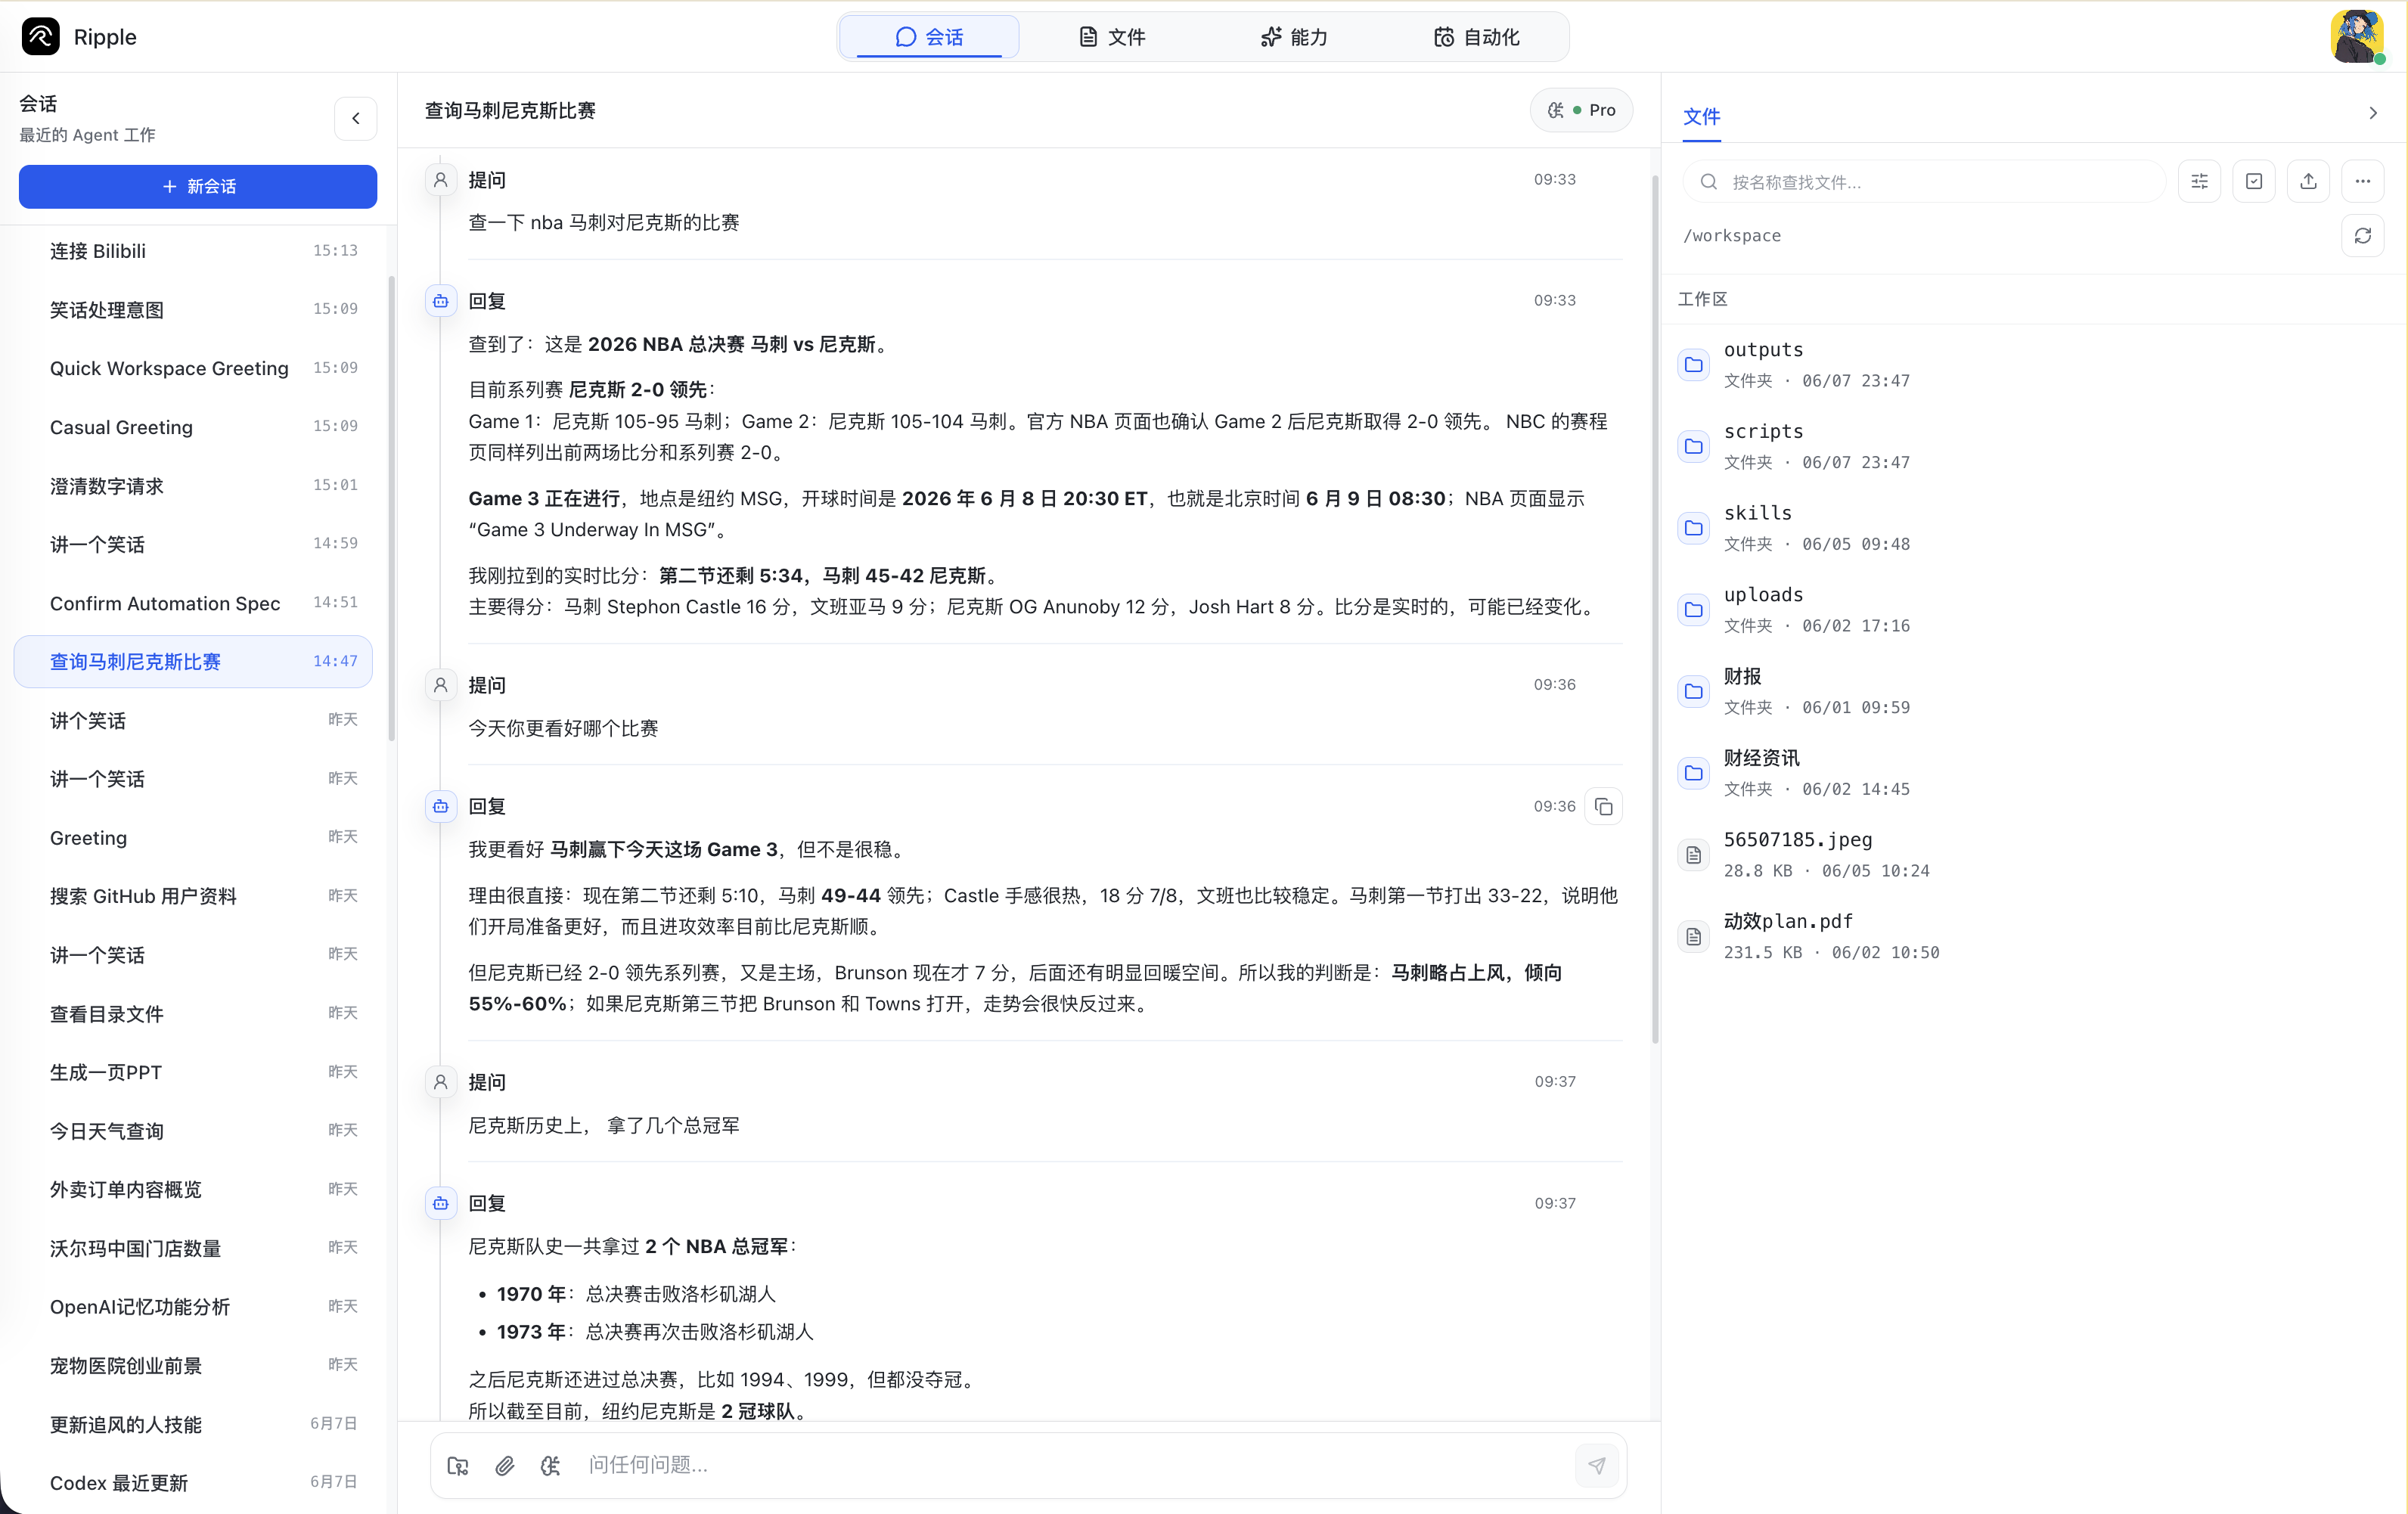
Task: Open the 自动化 tab
Action: click(x=1476, y=37)
